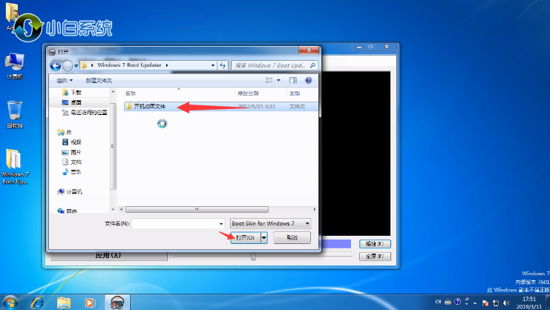Viewport: 550px width, 310px height.
Task: Click the help icon in system tray
Action: [457, 302]
